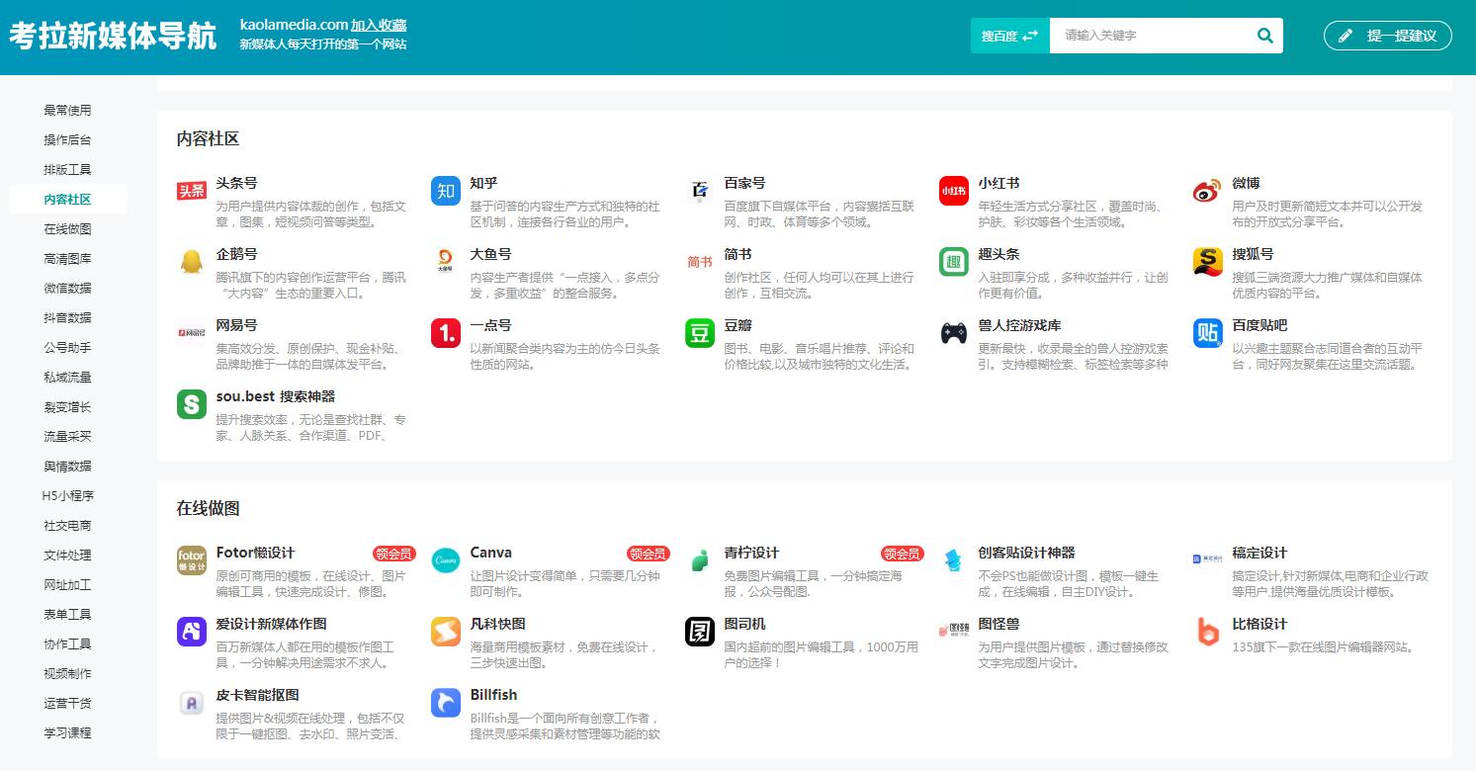Click the 爱设计新媒体作图 purple icon
This screenshot has height=771, width=1476.
pos(192,632)
